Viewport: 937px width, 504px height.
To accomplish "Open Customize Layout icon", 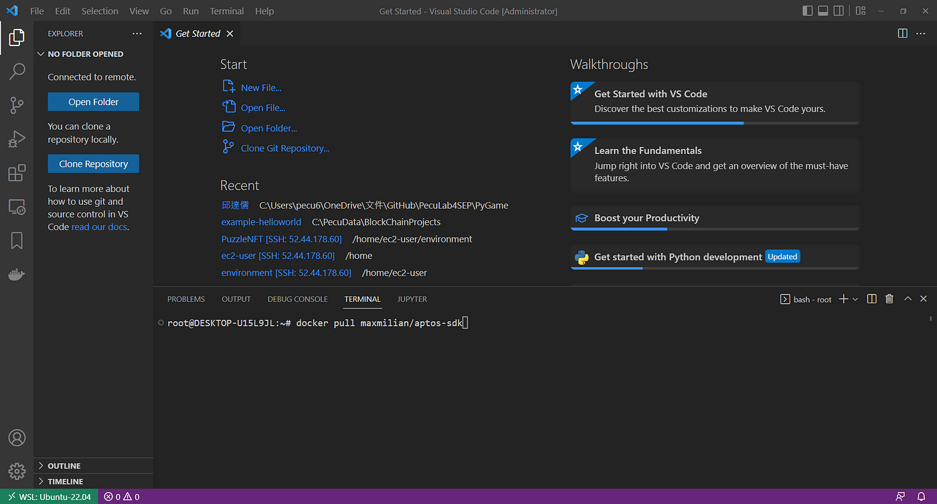I will pyautogui.click(x=861, y=11).
